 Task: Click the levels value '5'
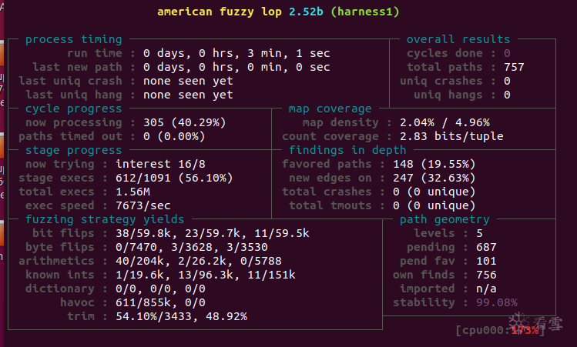tap(479, 233)
